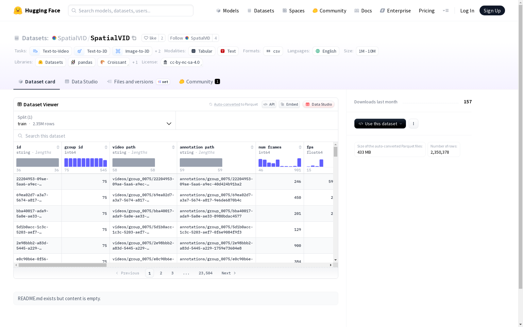This screenshot has height=327, width=523.
Task: Click Next page in pagination
Action: tap(229, 273)
